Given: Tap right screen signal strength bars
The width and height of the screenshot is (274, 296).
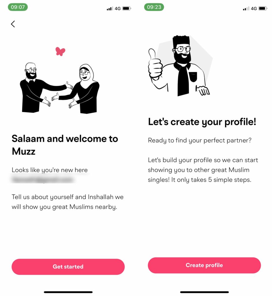Looking at the screenshot, I should (246, 8).
